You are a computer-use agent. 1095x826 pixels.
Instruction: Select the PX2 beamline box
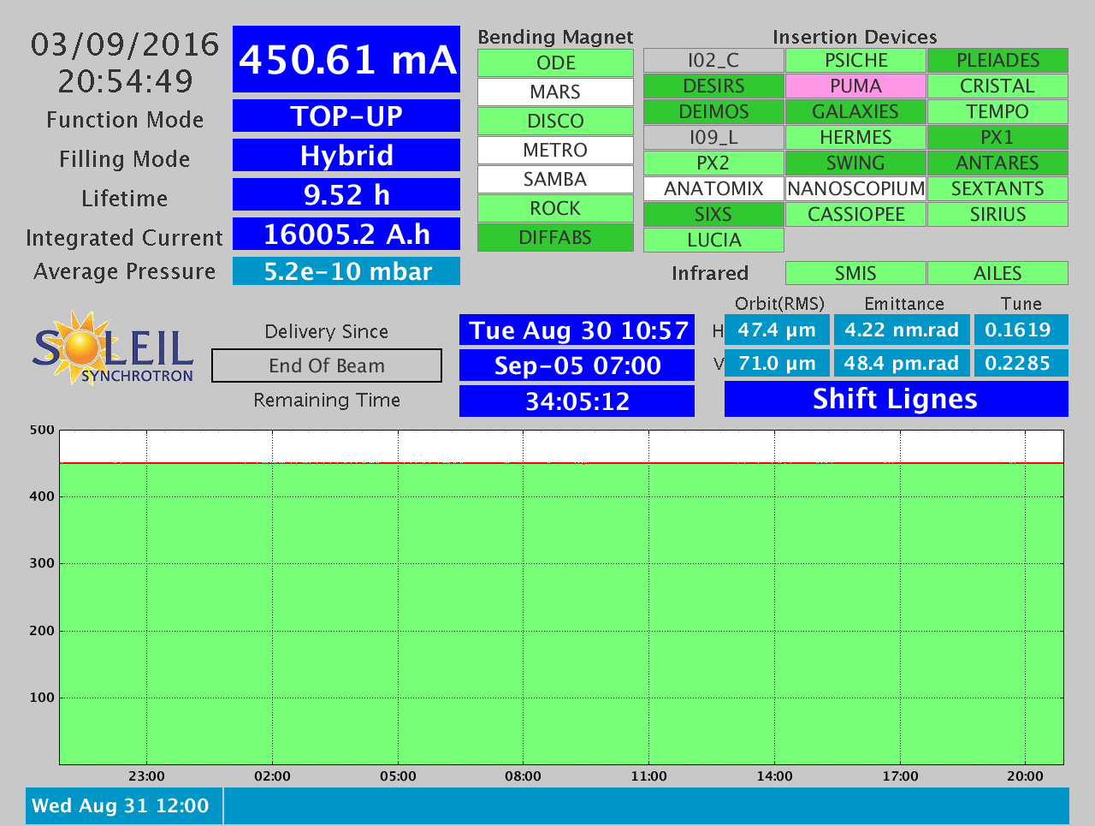713,163
